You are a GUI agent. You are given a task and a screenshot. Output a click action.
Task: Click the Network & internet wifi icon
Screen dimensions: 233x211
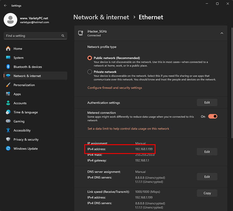8,76
